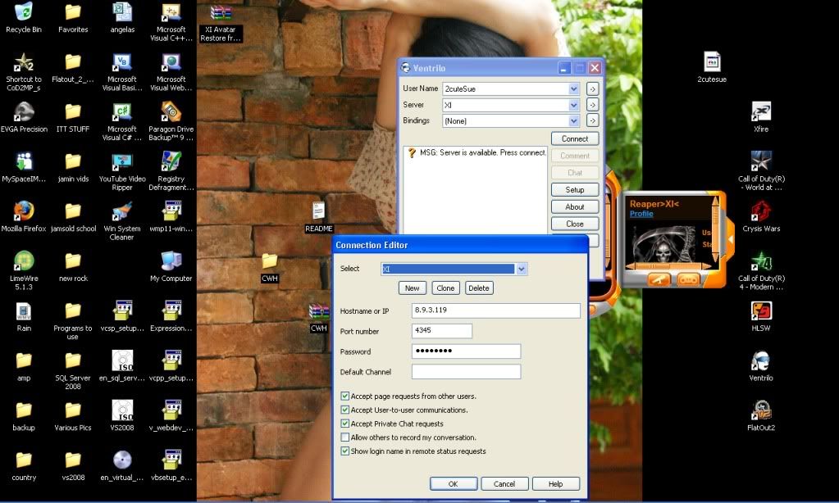Confirm Connection Editor with OK
Image resolution: width=839 pixels, height=503 pixels.
pos(454,484)
